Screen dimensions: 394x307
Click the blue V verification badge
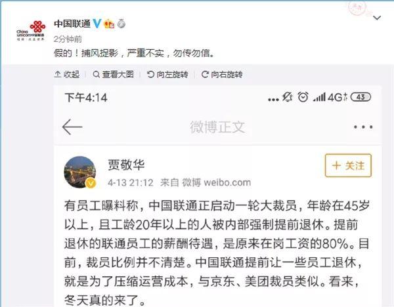97,24
